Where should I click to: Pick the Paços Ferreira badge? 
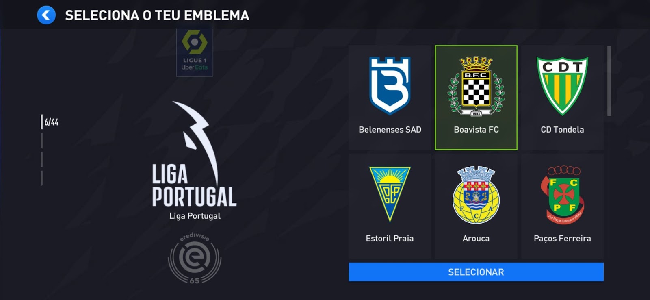[x=562, y=195]
